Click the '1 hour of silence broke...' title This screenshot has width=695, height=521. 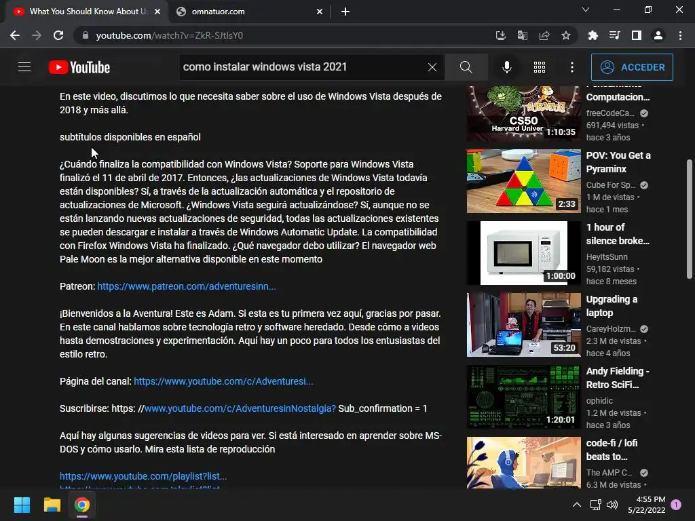pyautogui.click(x=618, y=234)
